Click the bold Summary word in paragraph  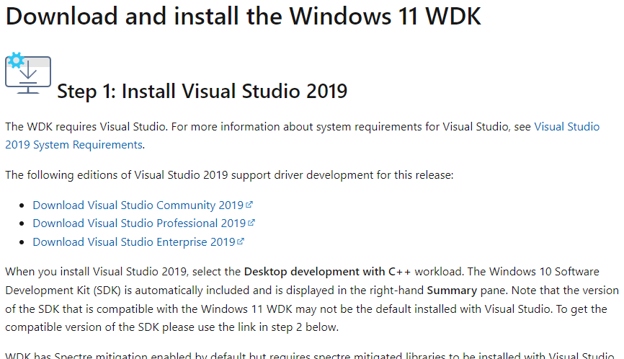(452, 291)
